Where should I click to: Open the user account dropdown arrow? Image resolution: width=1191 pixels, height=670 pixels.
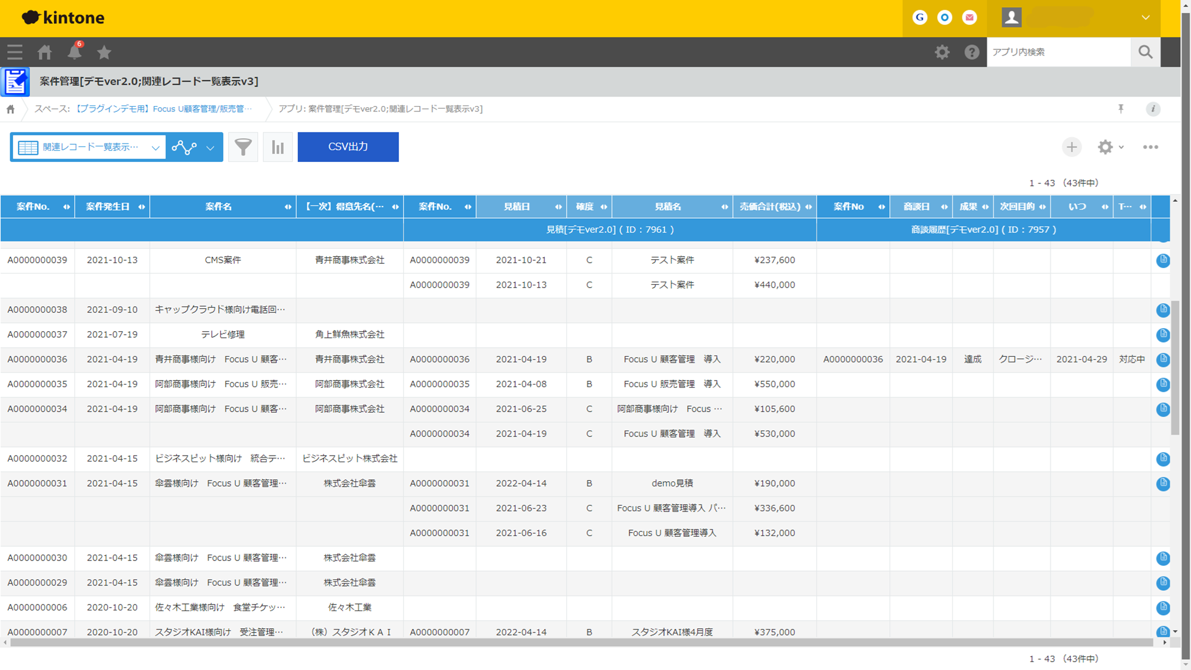pos(1145,17)
